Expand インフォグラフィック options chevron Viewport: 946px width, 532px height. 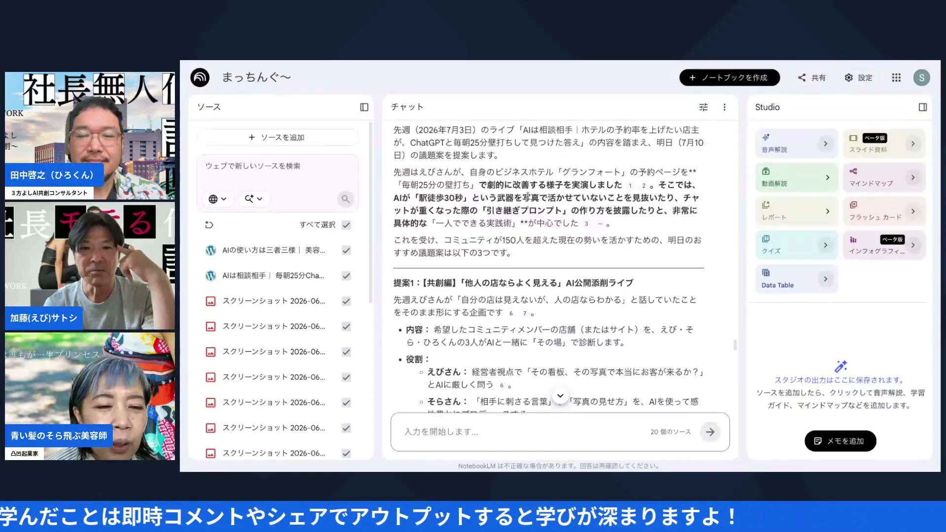click(x=913, y=245)
